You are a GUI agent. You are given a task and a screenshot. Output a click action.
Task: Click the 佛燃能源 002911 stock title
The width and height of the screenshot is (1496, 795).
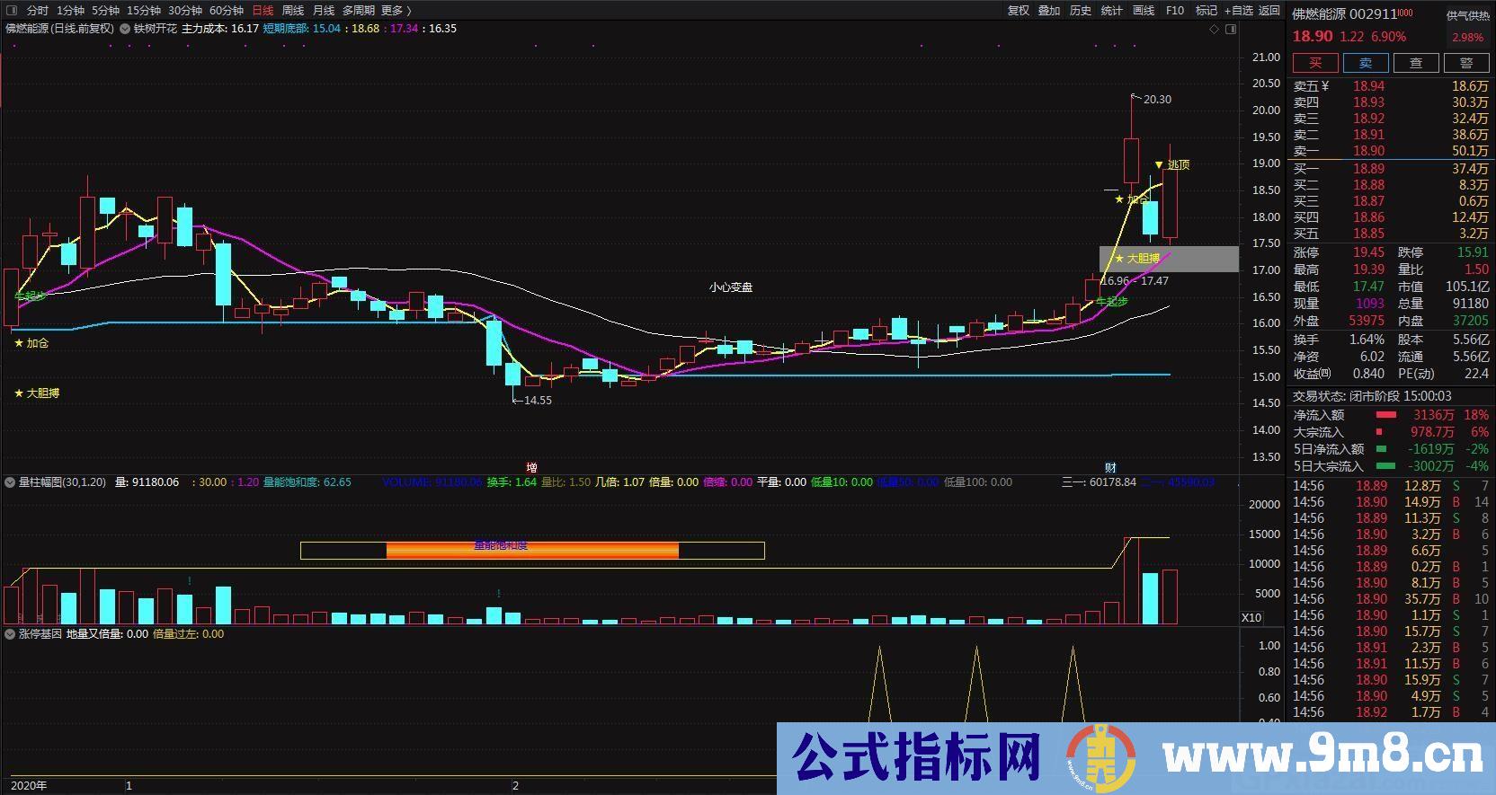(x=1345, y=14)
